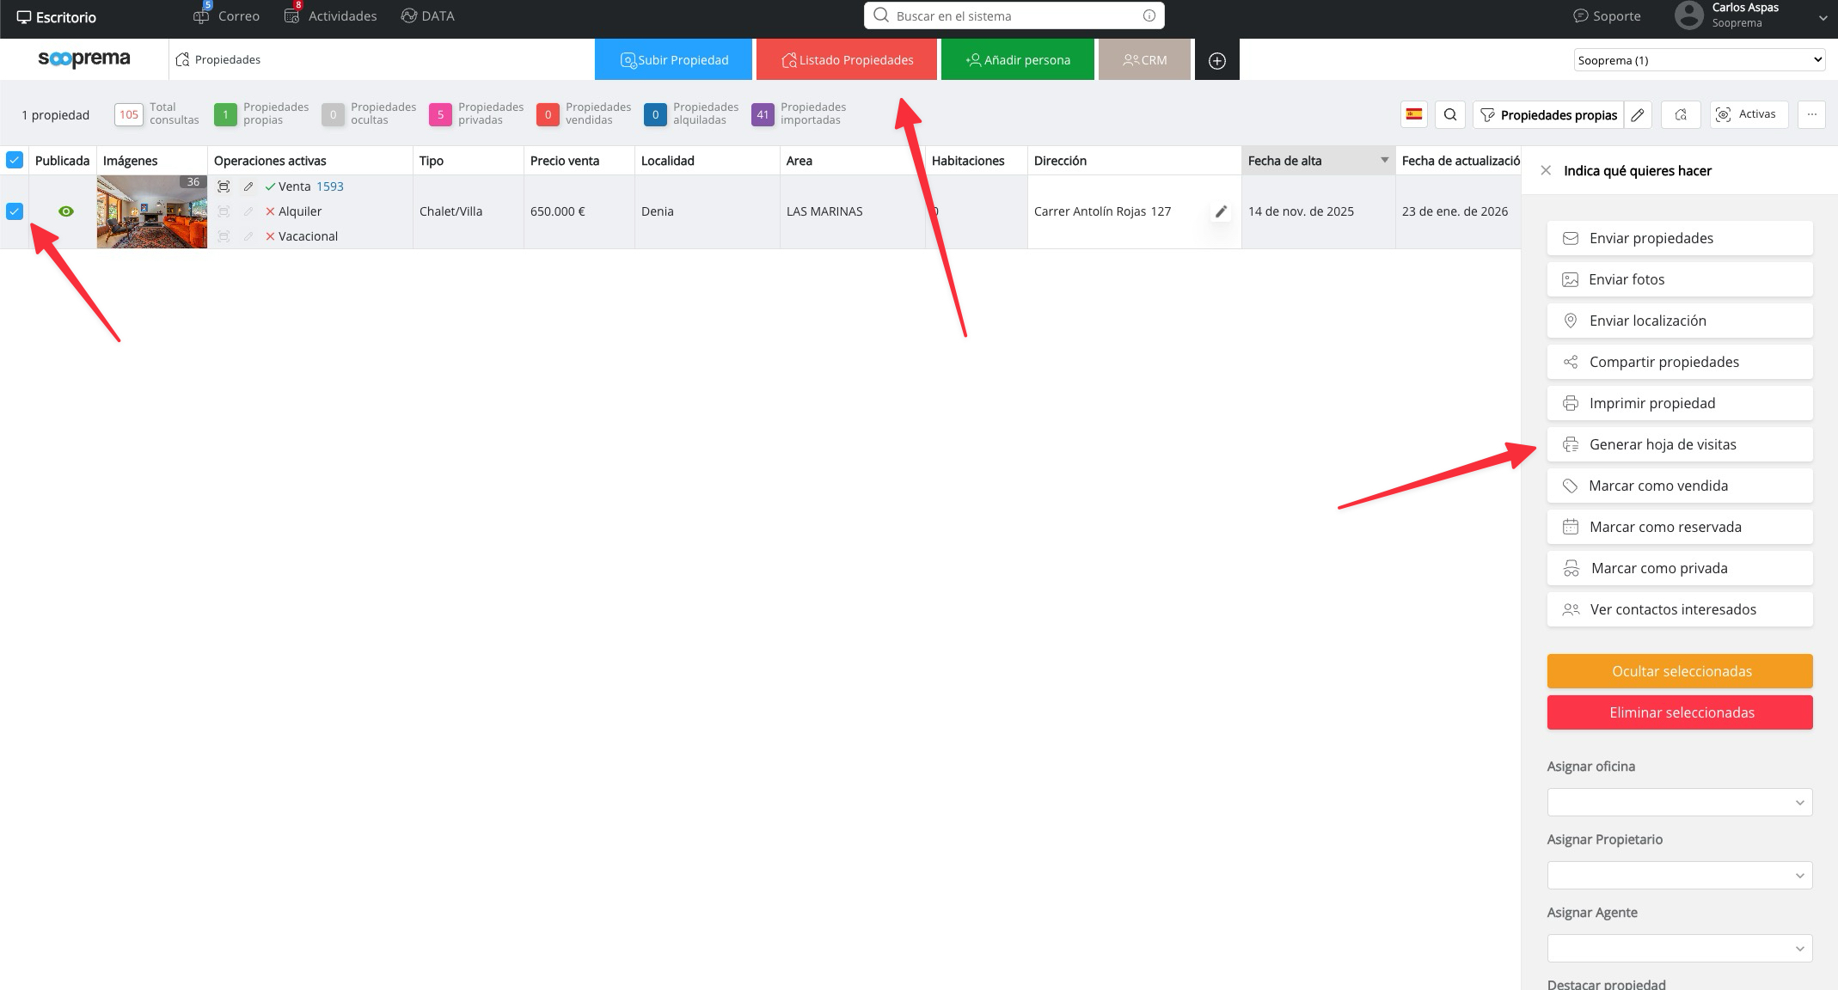Open the Sooprema (1) dropdown
Viewport: 1838px width, 990px height.
[x=1700, y=60]
